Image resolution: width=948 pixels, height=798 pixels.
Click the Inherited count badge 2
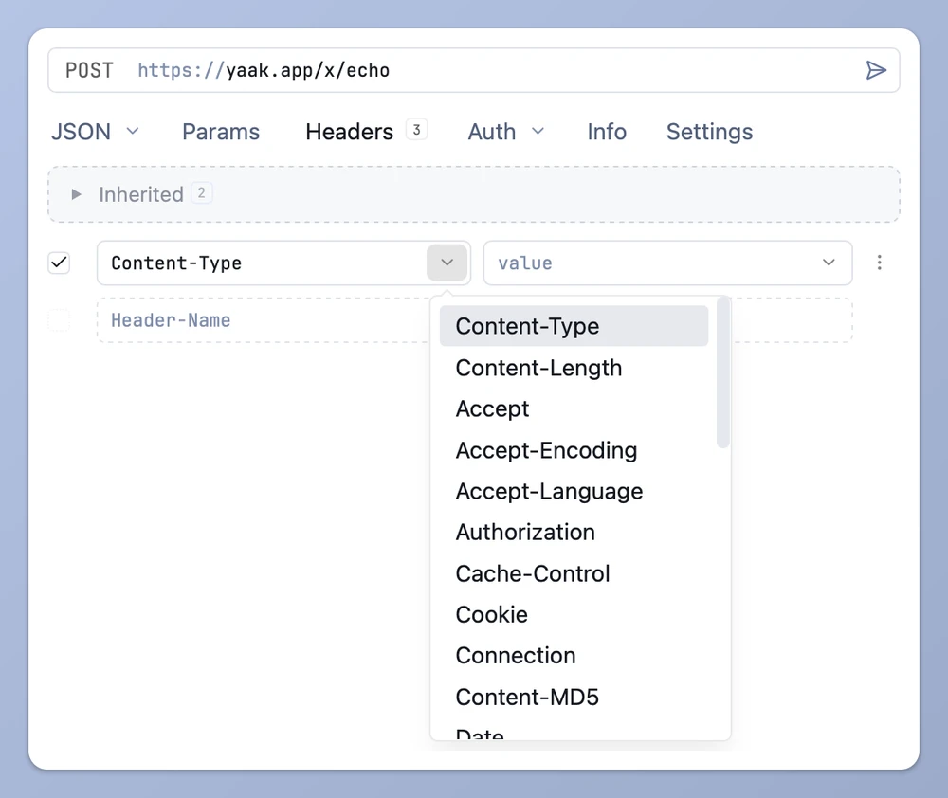tap(201, 193)
